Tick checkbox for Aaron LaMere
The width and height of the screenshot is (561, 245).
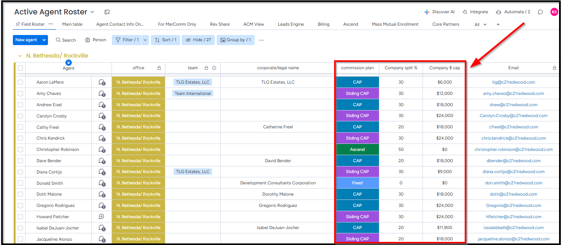tap(20, 82)
